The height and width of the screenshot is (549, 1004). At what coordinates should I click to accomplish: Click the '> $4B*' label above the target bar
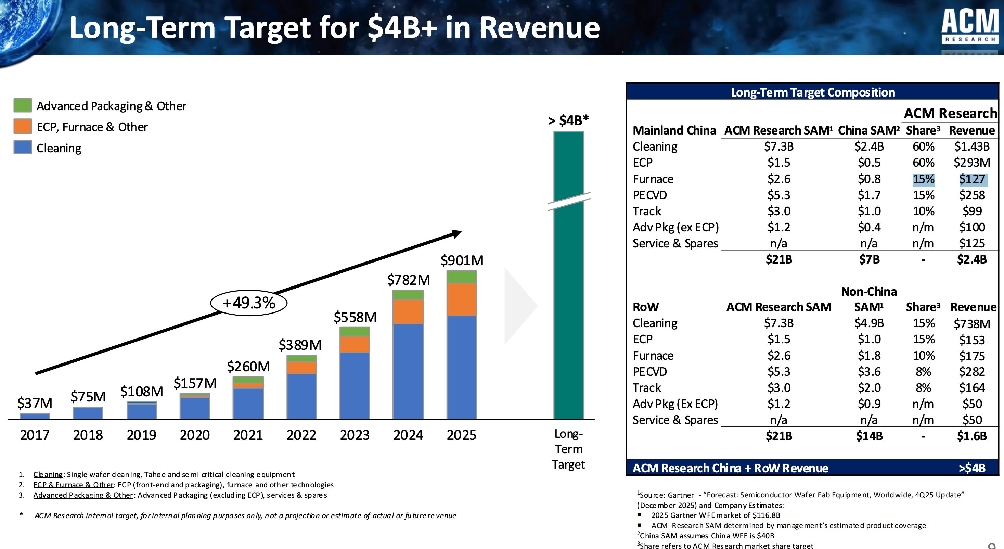point(568,120)
